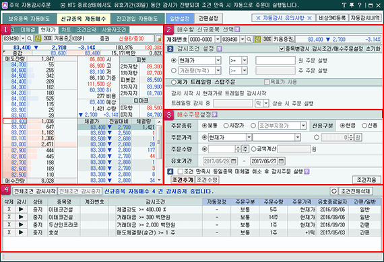Select the 거래량(누적) monitoring condition radio
Screen dimensions: 384x262
(x=174, y=71)
